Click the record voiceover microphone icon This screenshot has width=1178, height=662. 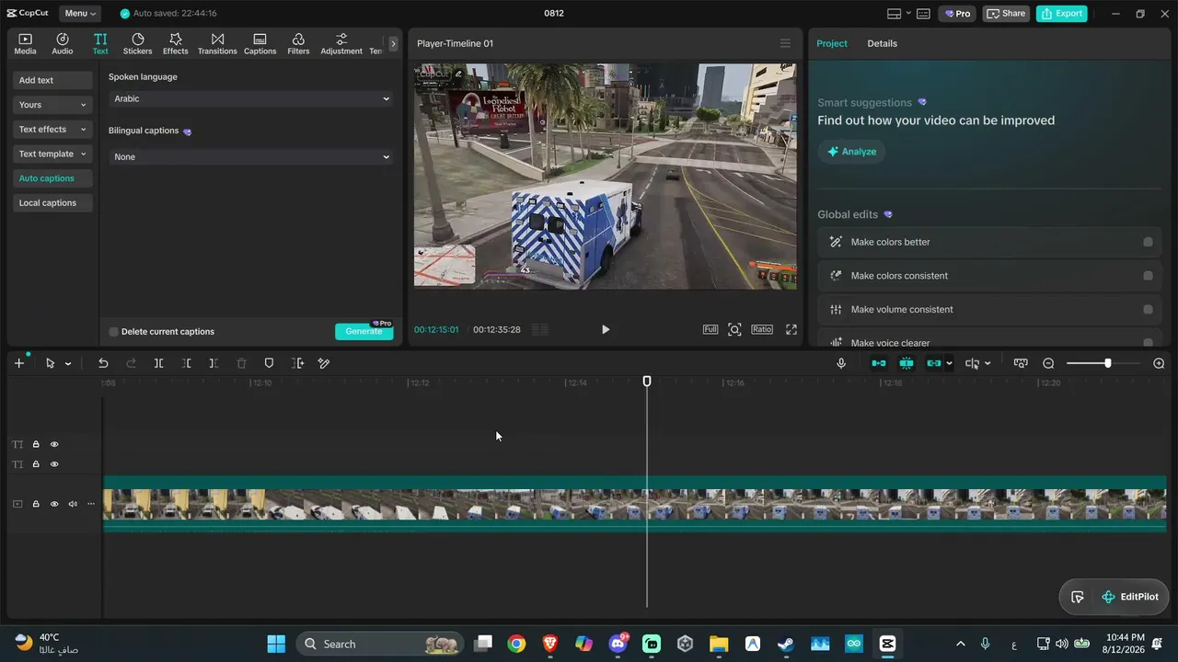pyautogui.click(x=841, y=363)
